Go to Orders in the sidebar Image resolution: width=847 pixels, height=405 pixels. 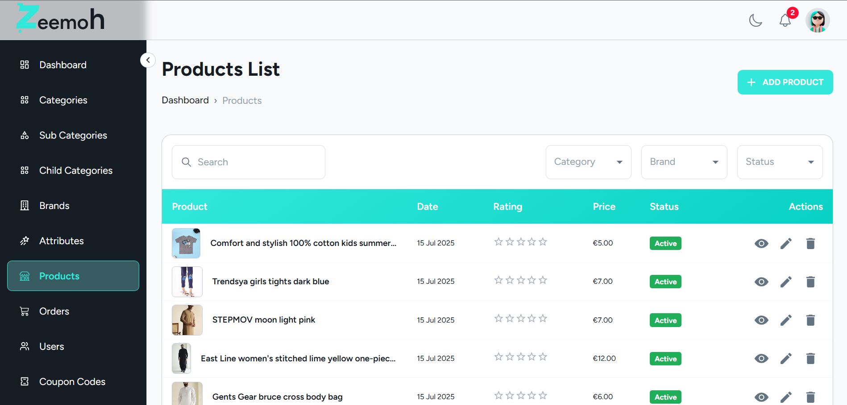coord(54,311)
